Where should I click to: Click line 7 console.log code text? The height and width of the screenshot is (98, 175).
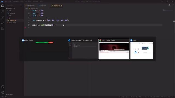click(44, 25)
